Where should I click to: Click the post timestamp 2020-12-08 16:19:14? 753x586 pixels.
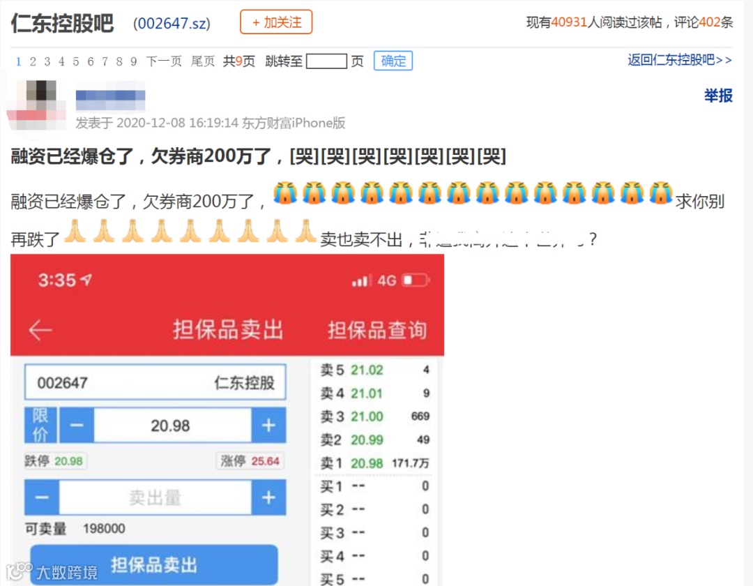pyautogui.click(x=177, y=123)
